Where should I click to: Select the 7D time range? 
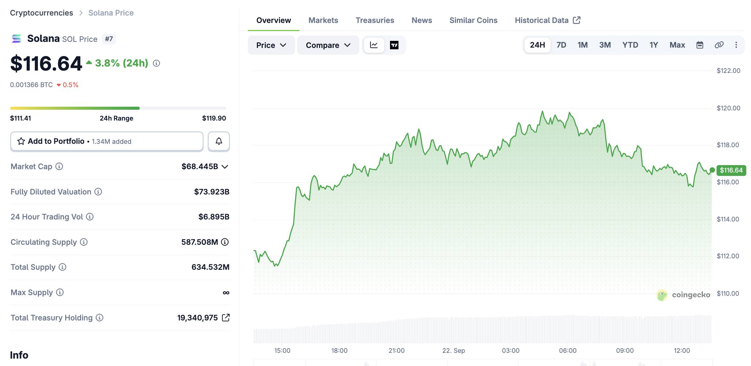(561, 45)
